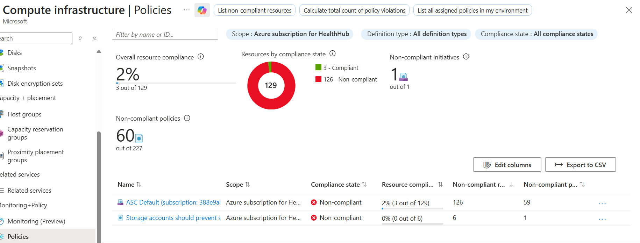Image resolution: width=640 pixels, height=243 pixels.
Task: Focus the Filter by name or ID field
Action: pos(165,34)
